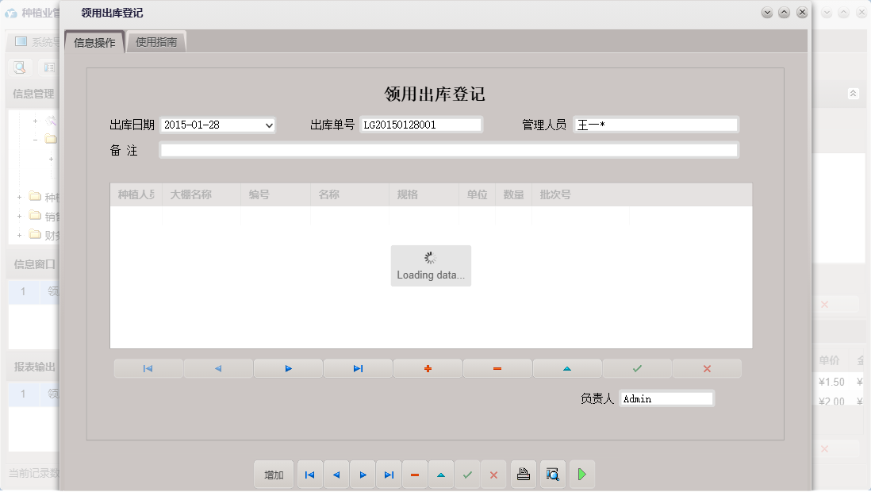
Task: Click the red plus icon to add grid row
Action: [428, 368]
